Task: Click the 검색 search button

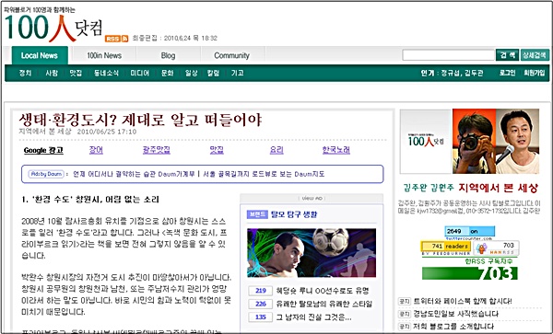Action: point(507,55)
